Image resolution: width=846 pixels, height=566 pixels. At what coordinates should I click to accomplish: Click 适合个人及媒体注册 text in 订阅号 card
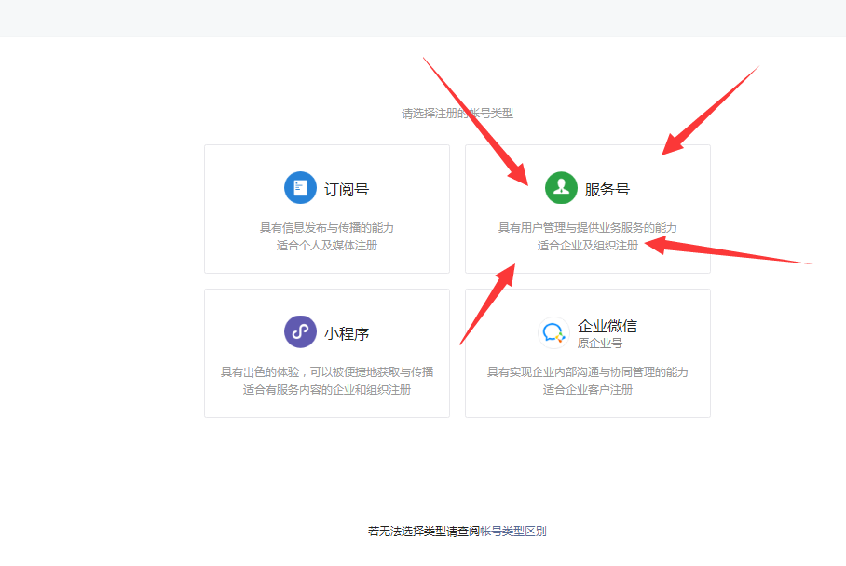(327, 246)
